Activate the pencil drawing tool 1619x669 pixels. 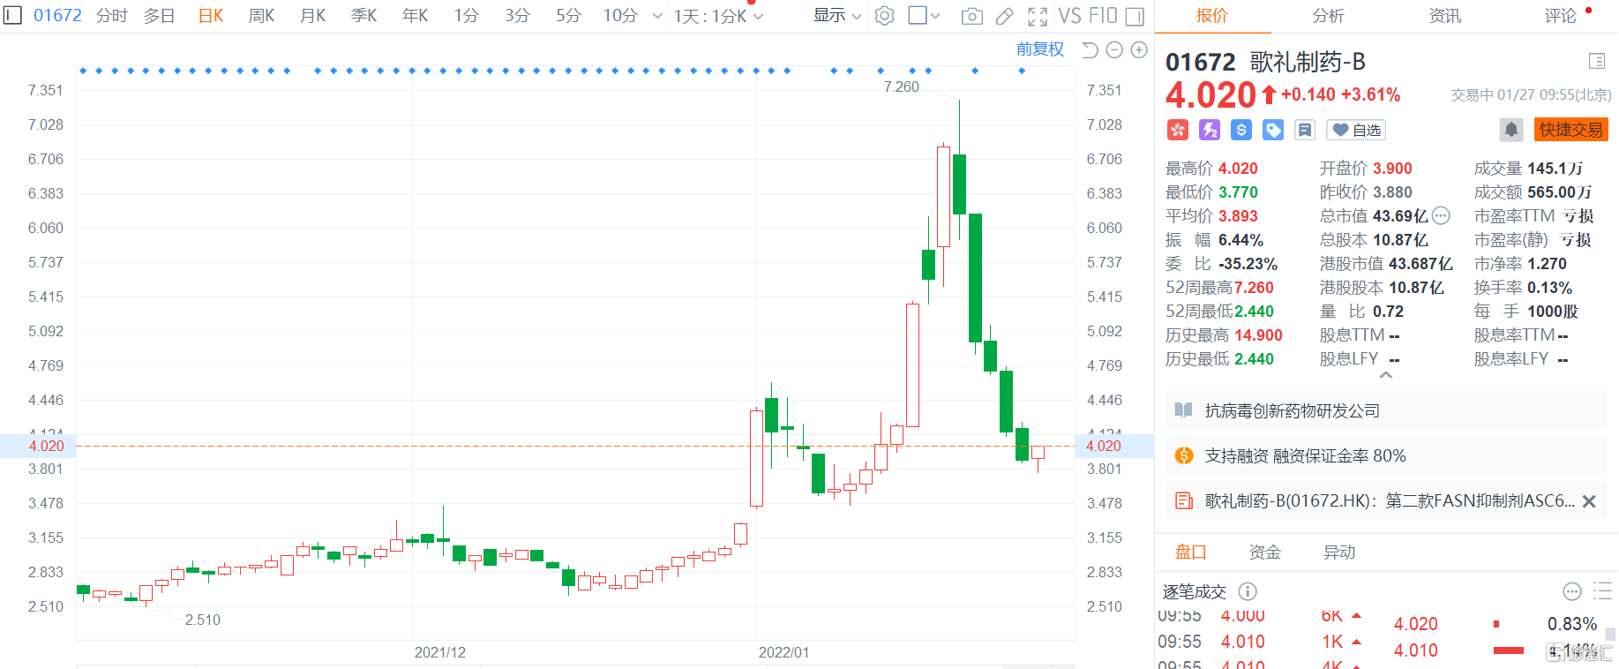pyautogui.click(x=1004, y=16)
